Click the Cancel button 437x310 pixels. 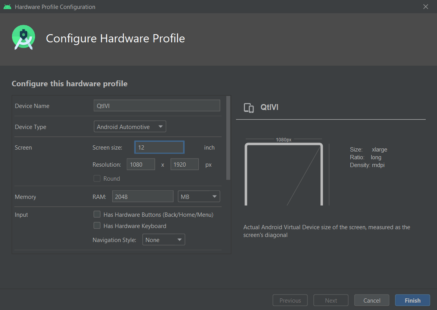(x=372, y=300)
